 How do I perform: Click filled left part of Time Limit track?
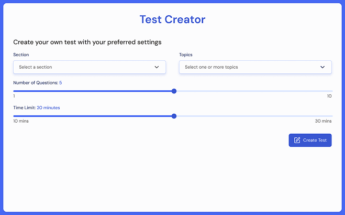pyautogui.click(x=94, y=116)
